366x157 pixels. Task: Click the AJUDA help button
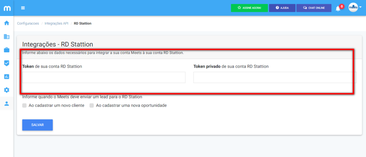pos(282,8)
